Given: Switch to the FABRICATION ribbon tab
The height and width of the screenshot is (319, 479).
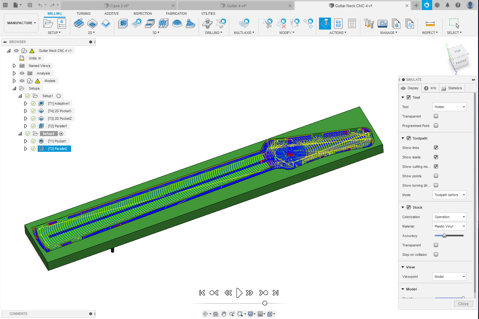Looking at the screenshot, I should point(176,14).
